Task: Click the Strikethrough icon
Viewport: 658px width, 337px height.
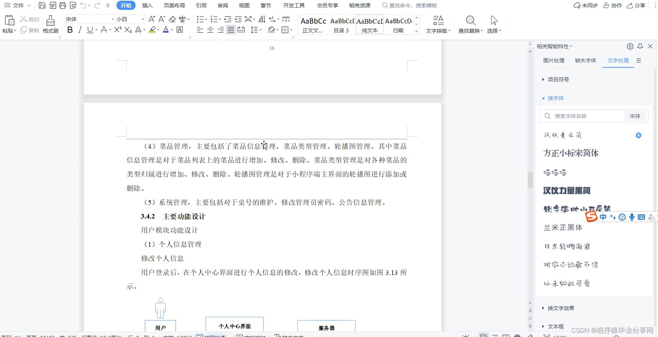Action: [104, 30]
